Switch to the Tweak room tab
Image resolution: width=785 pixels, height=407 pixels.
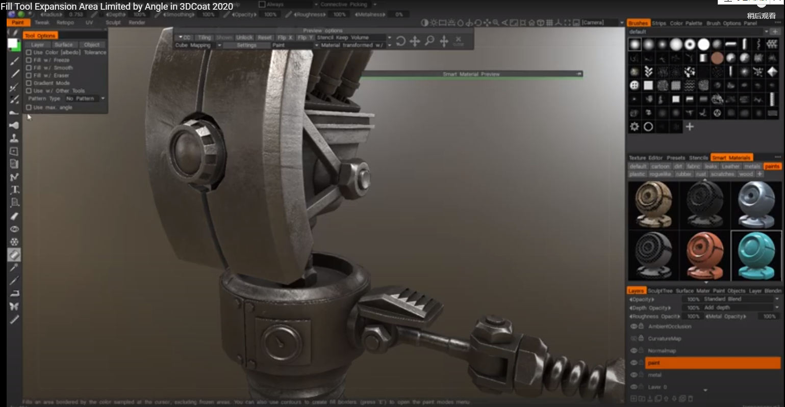(42, 22)
